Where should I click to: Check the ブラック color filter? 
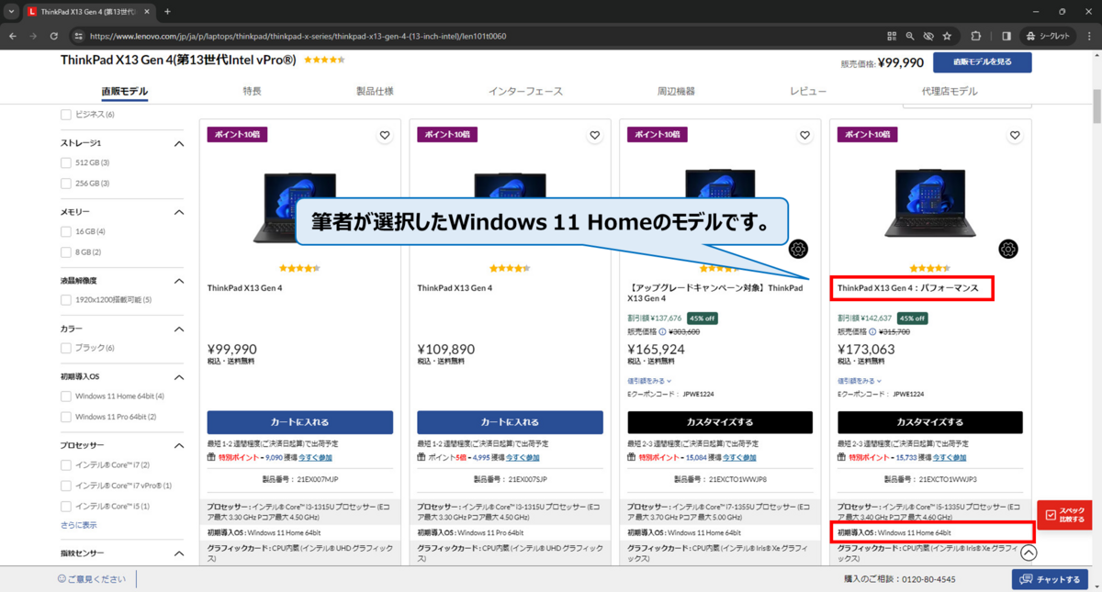[65, 348]
